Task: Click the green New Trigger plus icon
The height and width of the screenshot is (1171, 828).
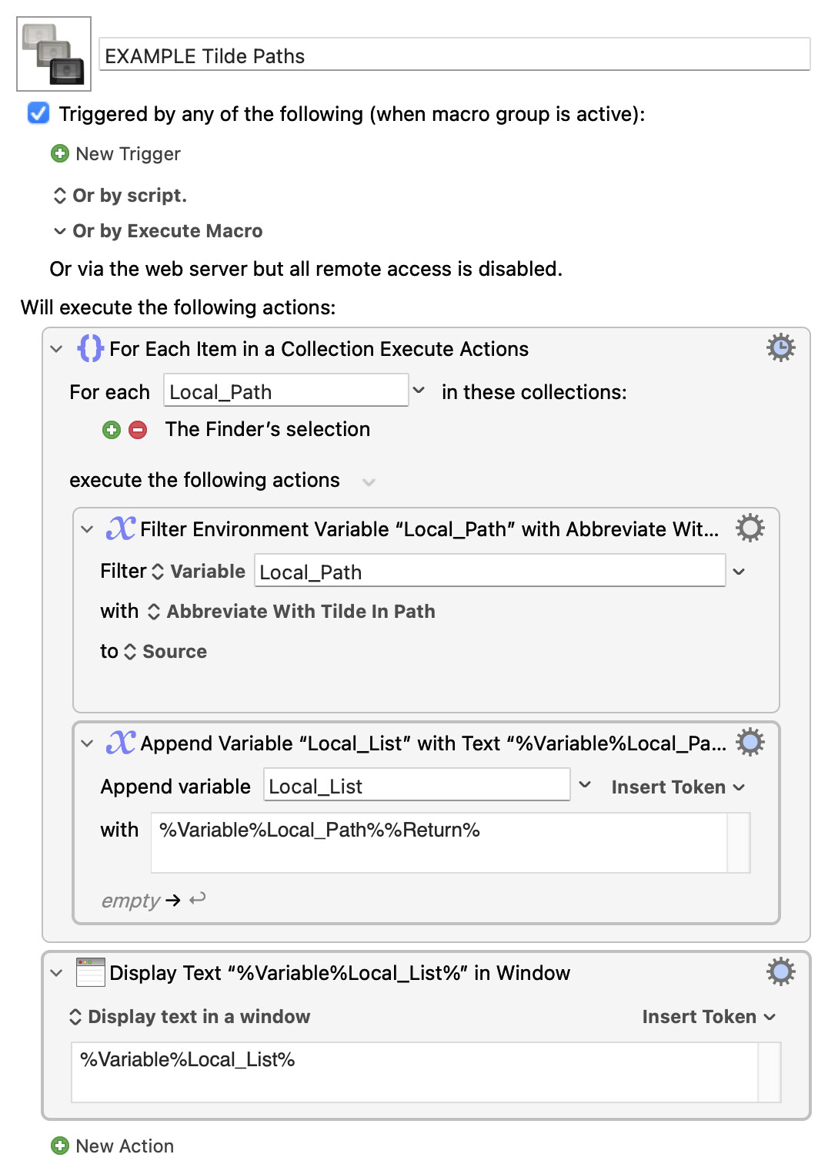Action: point(59,154)
